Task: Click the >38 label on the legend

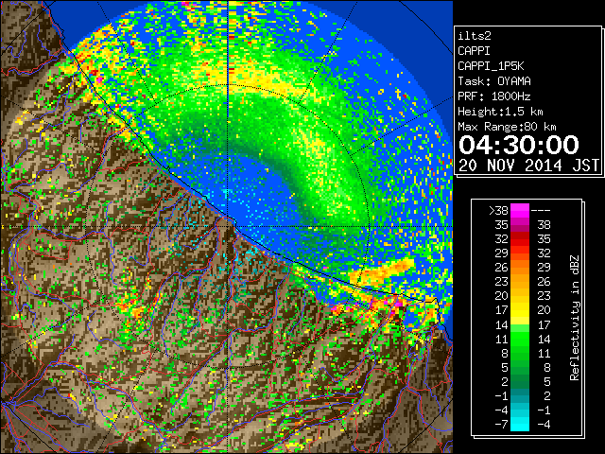Action: 498,210
